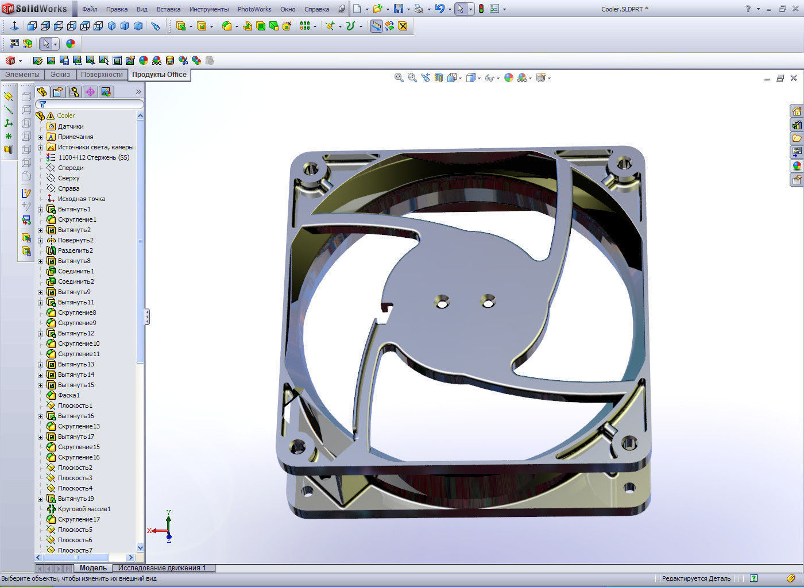This screenshot has height=587, width=804.
Task: Toggle the Select cursor tool in the title toolbar
Action: (x=460, y=9)
